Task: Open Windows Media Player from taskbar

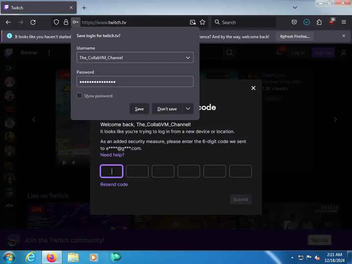Action: coord(94,257)
